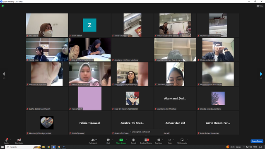Open the Participants panel
The height and width of the screenshot is (149, 265).
93,141
